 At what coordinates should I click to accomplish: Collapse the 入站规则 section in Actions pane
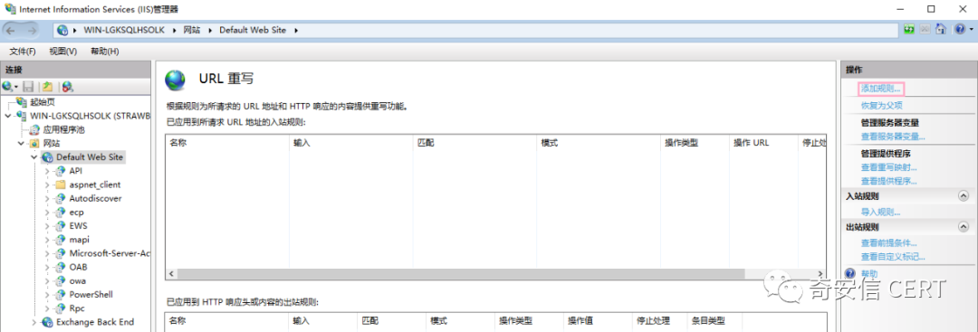coord(964,196)
